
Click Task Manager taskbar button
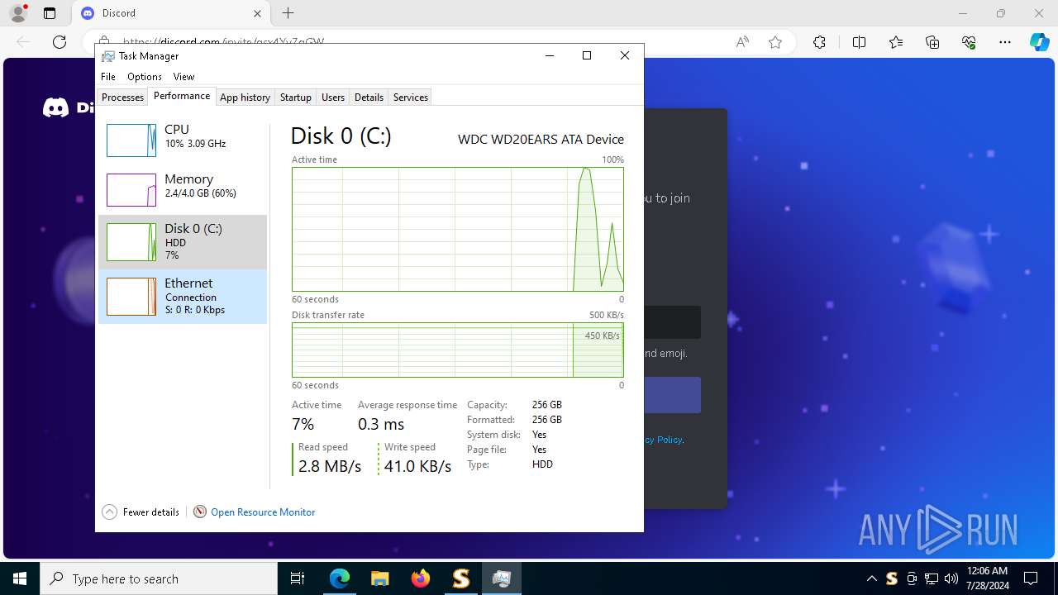[501, 578]
